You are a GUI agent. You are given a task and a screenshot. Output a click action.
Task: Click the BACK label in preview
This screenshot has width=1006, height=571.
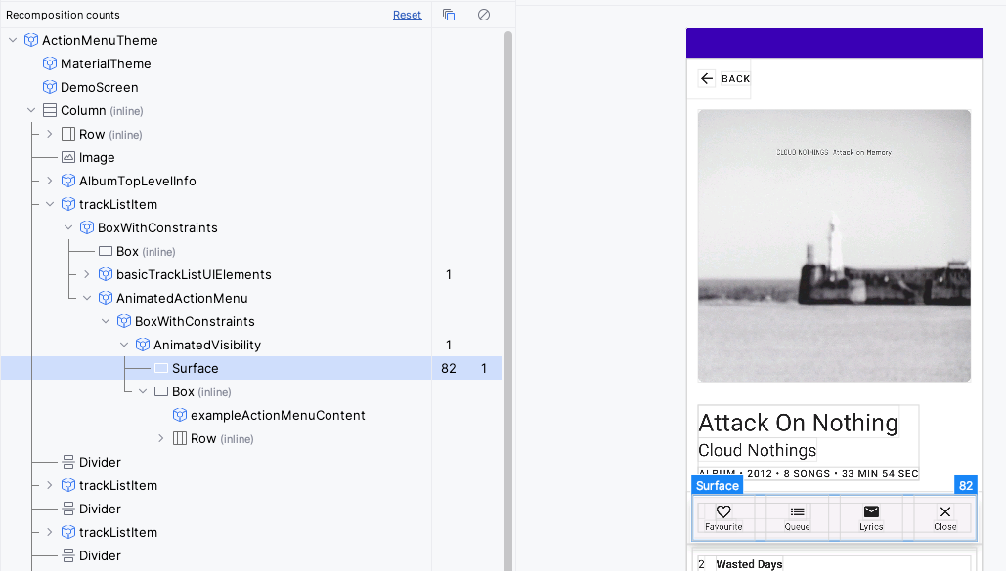735,79
